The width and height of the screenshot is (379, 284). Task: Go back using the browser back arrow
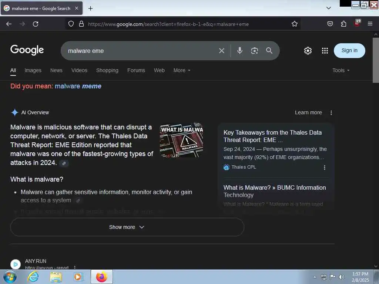pyautogui.click(x=9, y=24)
